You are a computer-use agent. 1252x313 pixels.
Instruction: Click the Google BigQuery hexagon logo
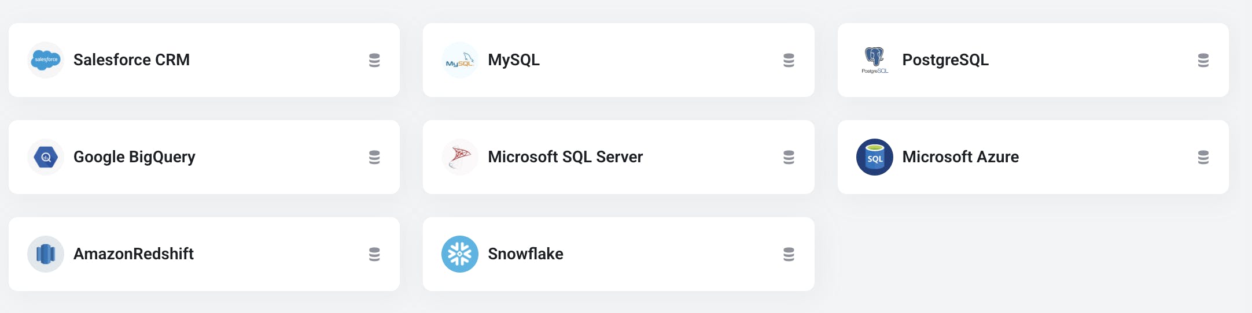point(46,157)
